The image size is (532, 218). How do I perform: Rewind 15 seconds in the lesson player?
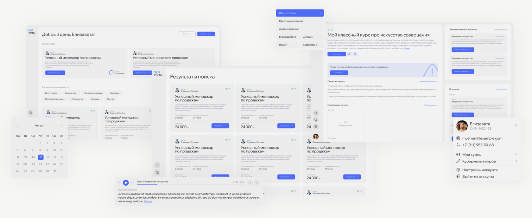pos(119,183)
